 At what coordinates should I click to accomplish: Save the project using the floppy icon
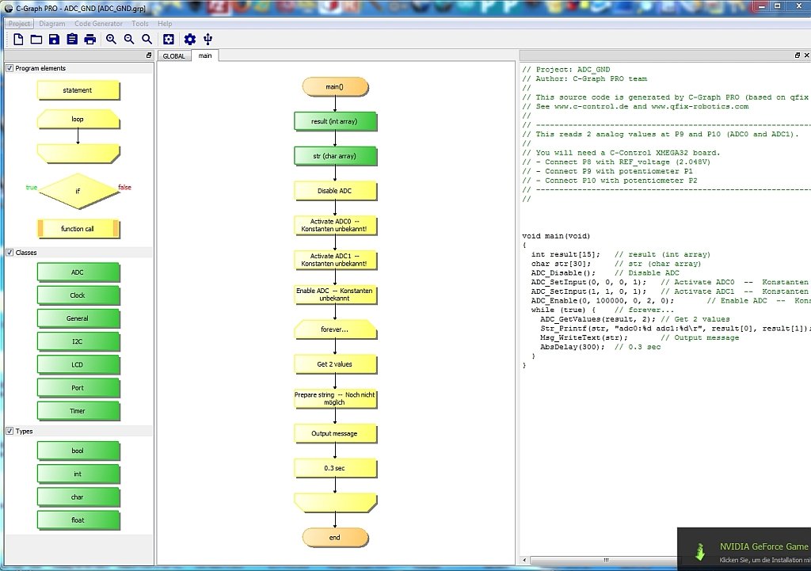[x=54, y=40]
